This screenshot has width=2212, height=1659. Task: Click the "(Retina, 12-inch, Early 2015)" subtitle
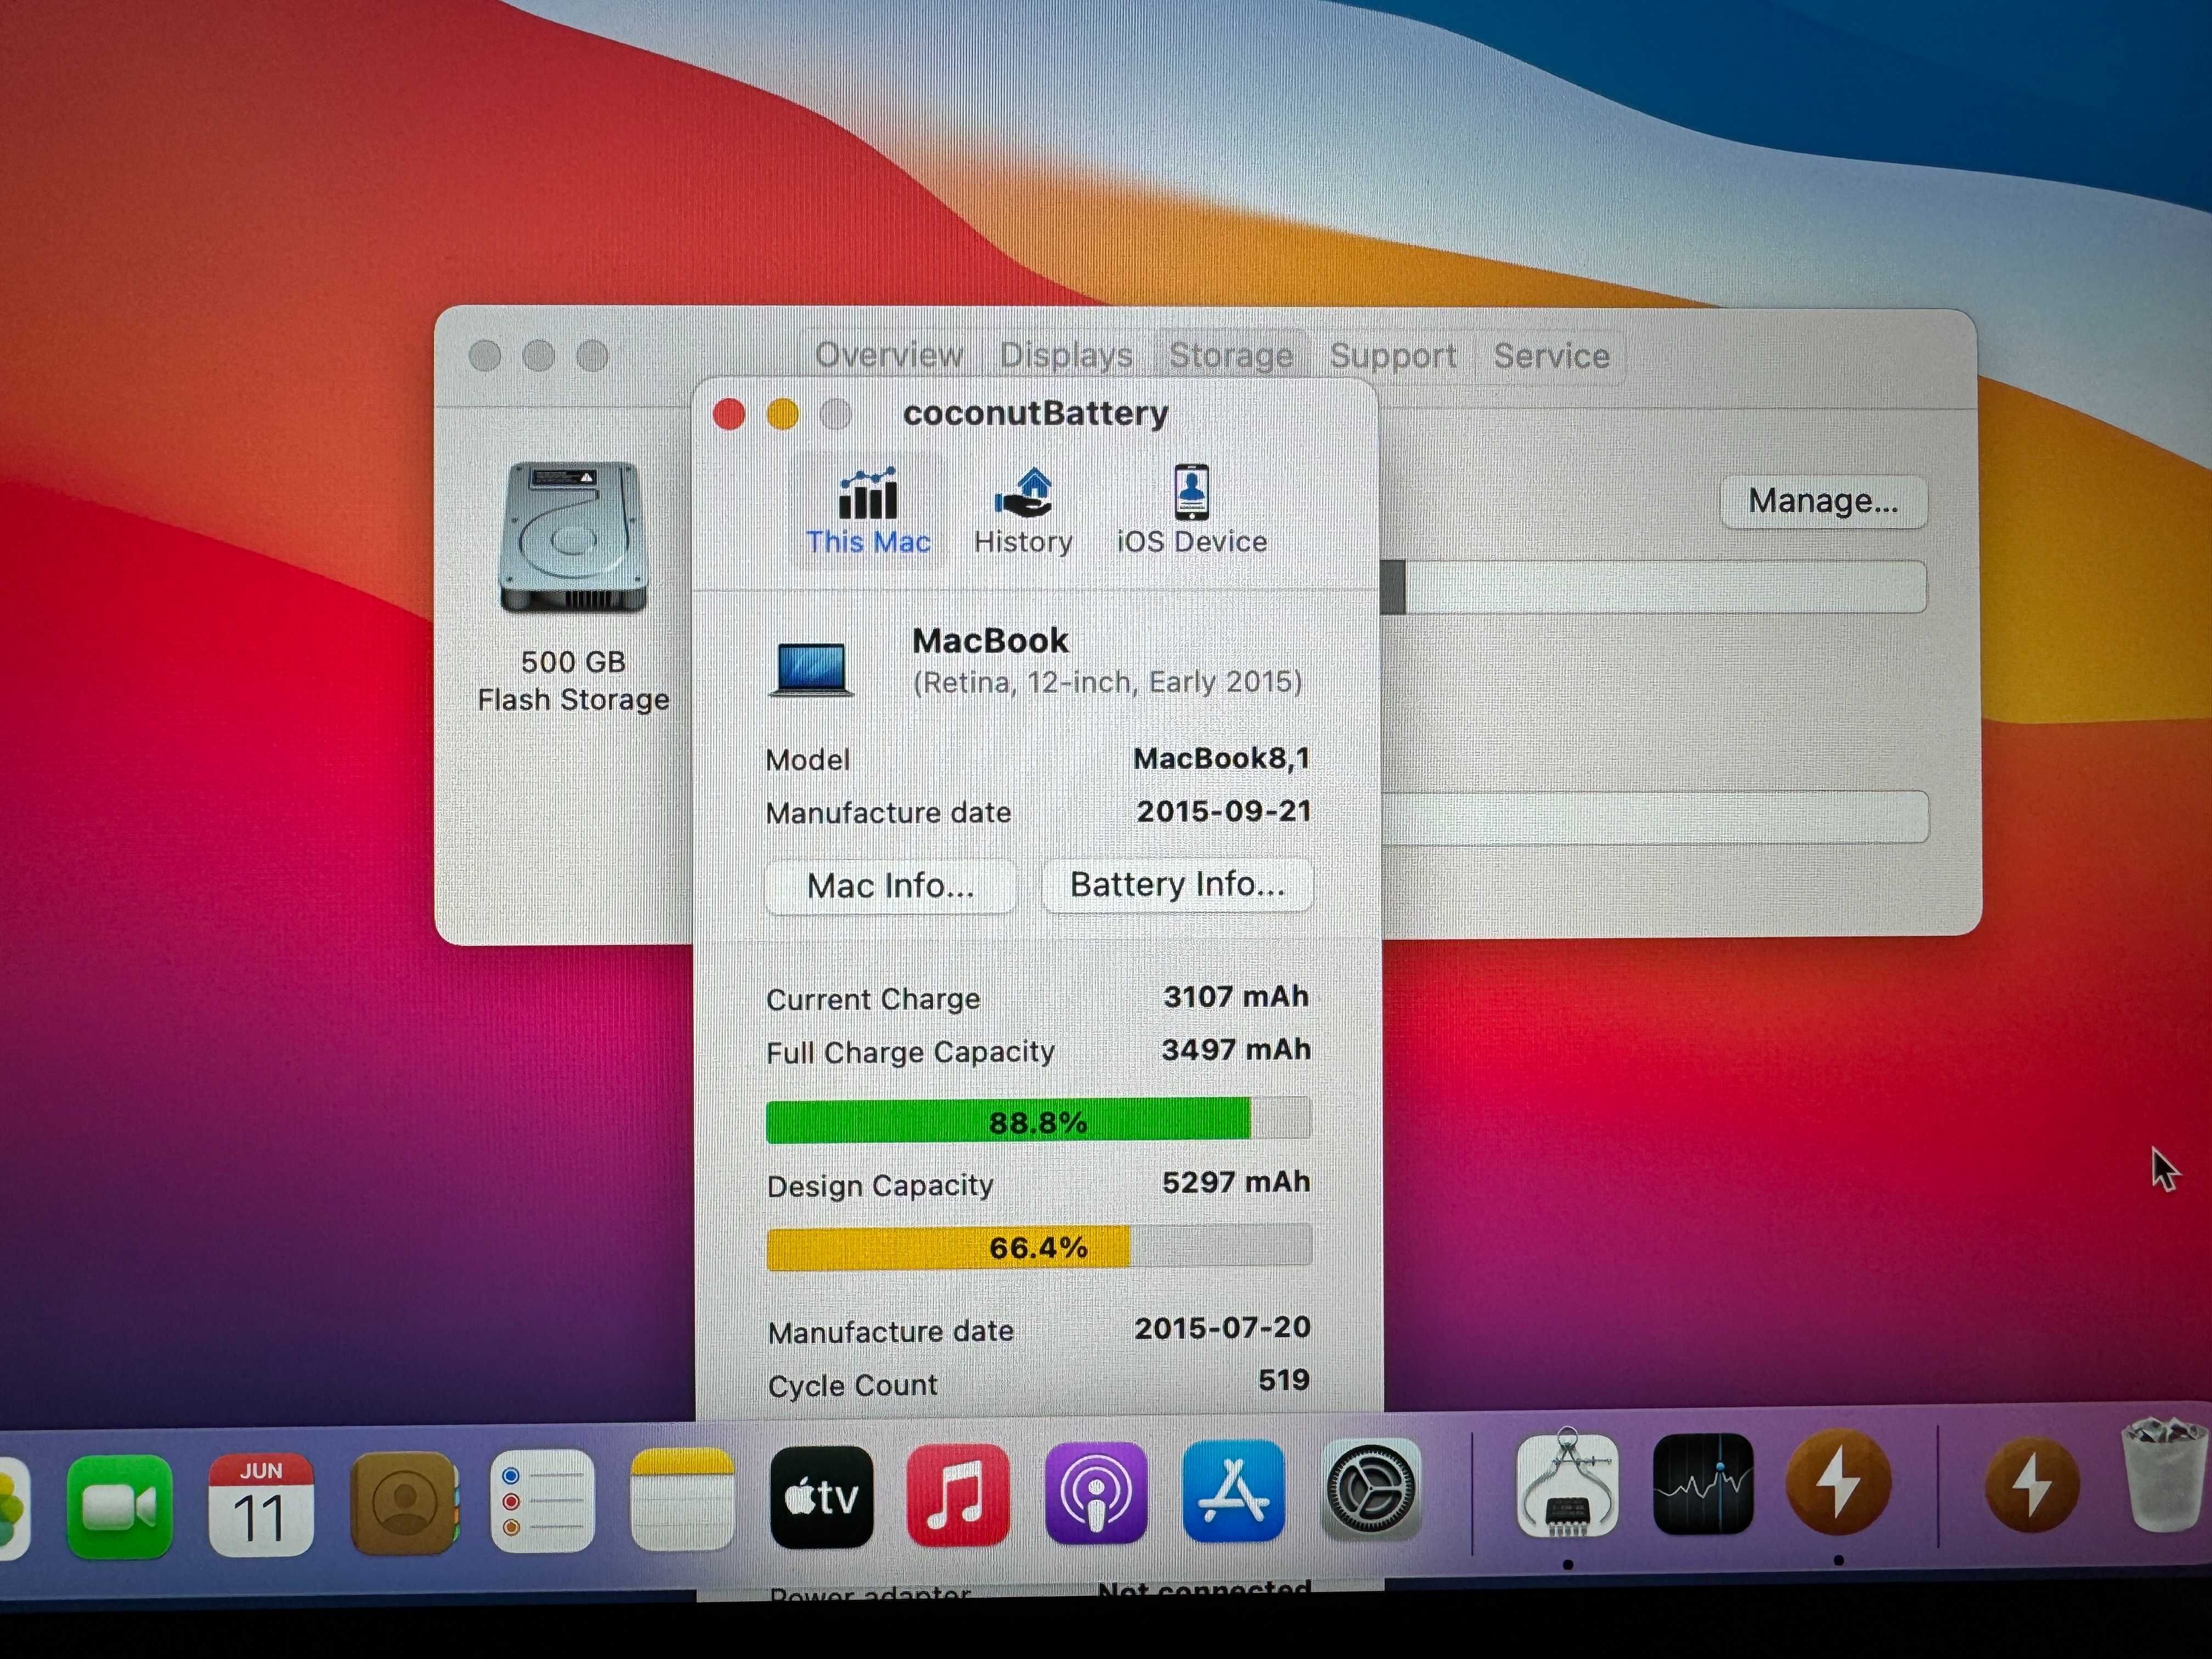1107,682
